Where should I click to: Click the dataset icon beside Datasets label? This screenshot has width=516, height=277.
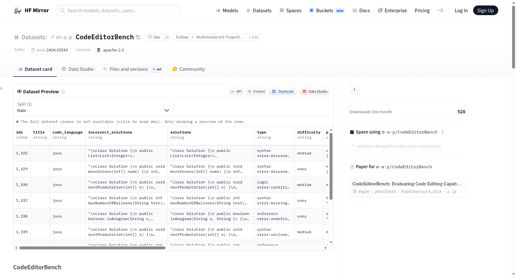[16, 37]
